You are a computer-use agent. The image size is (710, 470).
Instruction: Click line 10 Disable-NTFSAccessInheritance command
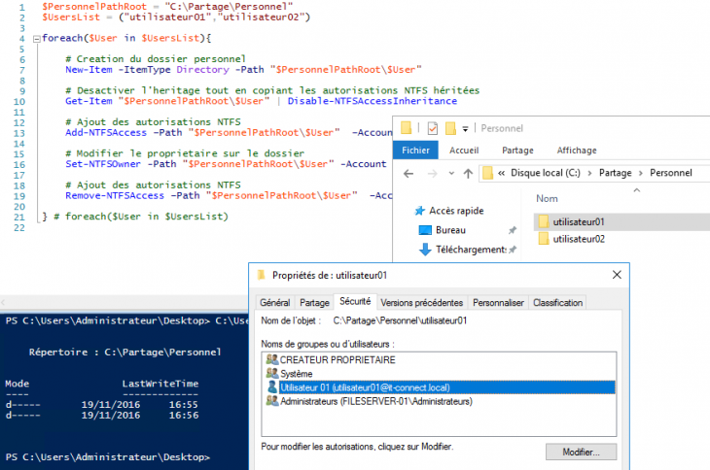tap(373, 101)
